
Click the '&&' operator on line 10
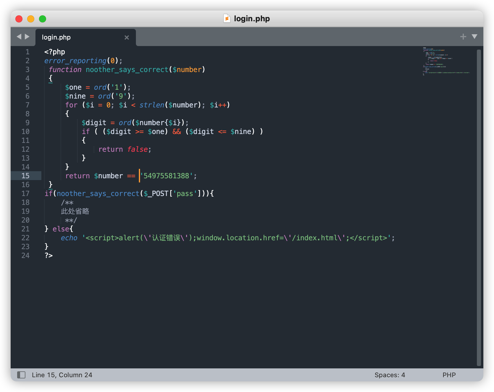(x=177, y=132)
